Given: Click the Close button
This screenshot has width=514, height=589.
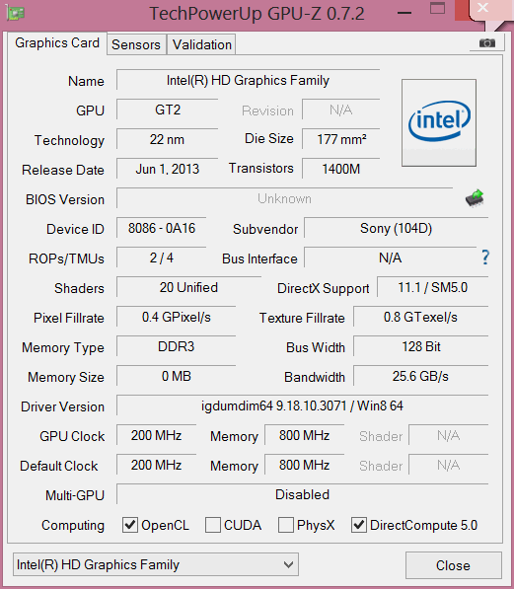Looking at the screenshot, I should coord(454,565).
